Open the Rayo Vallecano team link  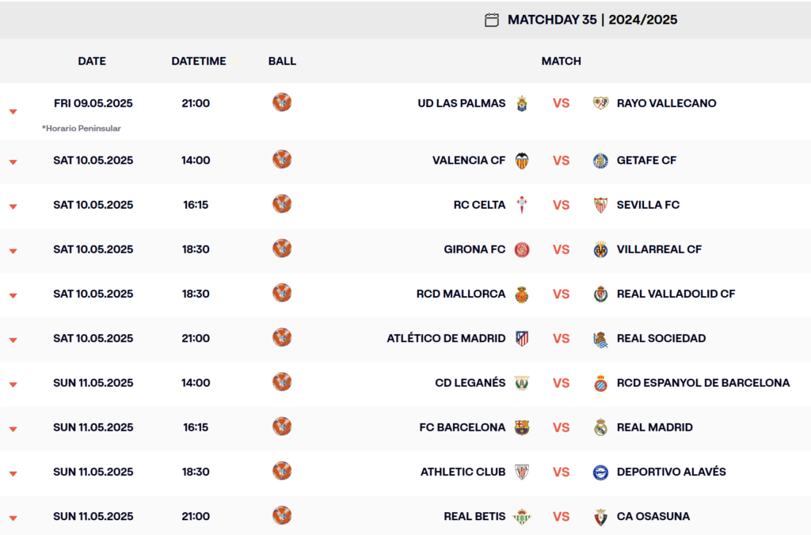(666, 104)
